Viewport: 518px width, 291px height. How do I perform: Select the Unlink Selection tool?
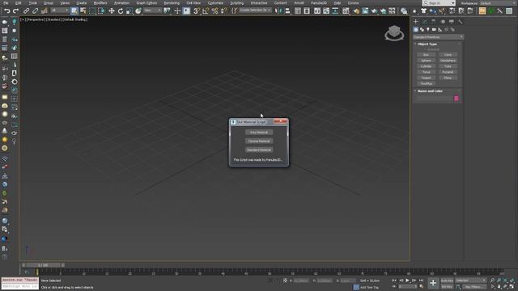[x=35, y=11]
